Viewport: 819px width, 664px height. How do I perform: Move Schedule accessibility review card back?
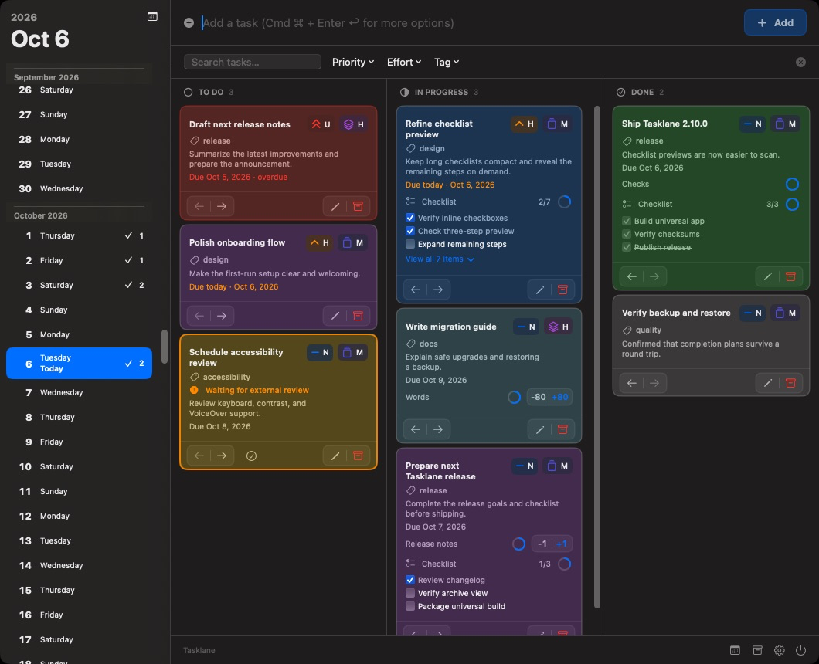click(x=199, y=456)
